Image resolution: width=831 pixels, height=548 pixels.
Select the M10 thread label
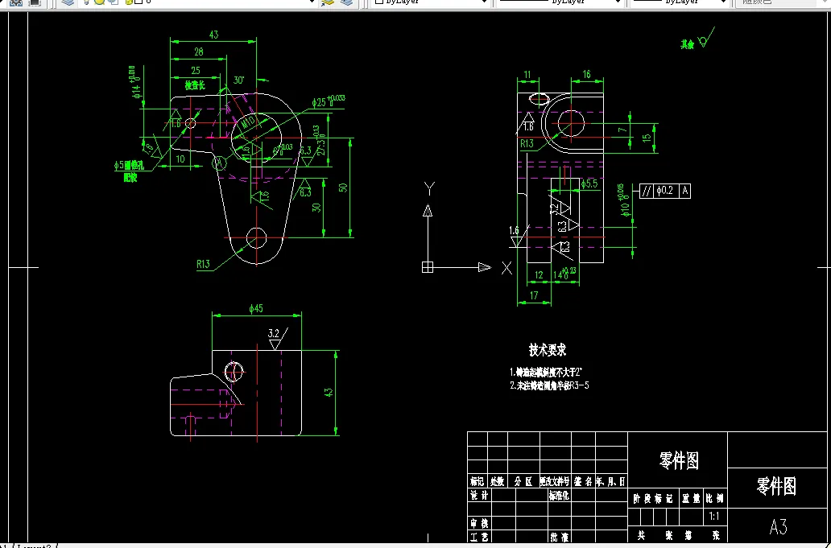248,123
